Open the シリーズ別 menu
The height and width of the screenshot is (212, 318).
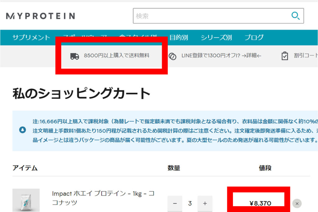pos(216,38)
